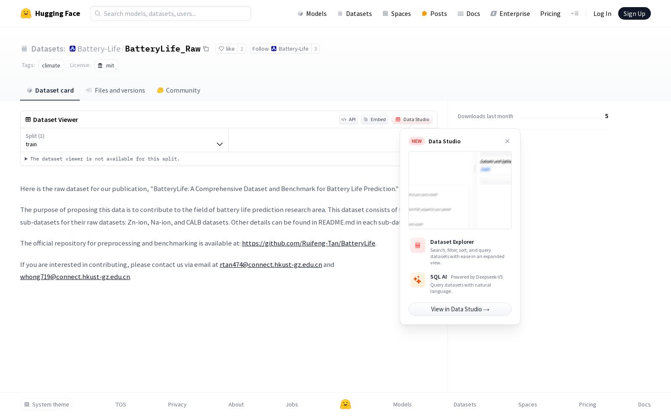Copy the dataset name with the copy icon
Viewport: 671px width, 419px height.
[x=206, y=49]
